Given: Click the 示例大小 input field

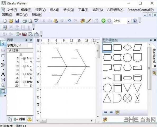Looking at the screenshot, I should [30, 45].
